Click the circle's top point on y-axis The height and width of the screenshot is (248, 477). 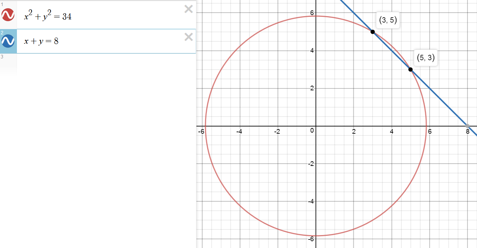point(315,16)
